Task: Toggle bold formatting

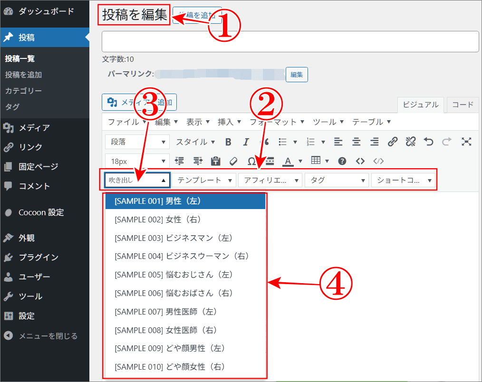Action: 228,142
